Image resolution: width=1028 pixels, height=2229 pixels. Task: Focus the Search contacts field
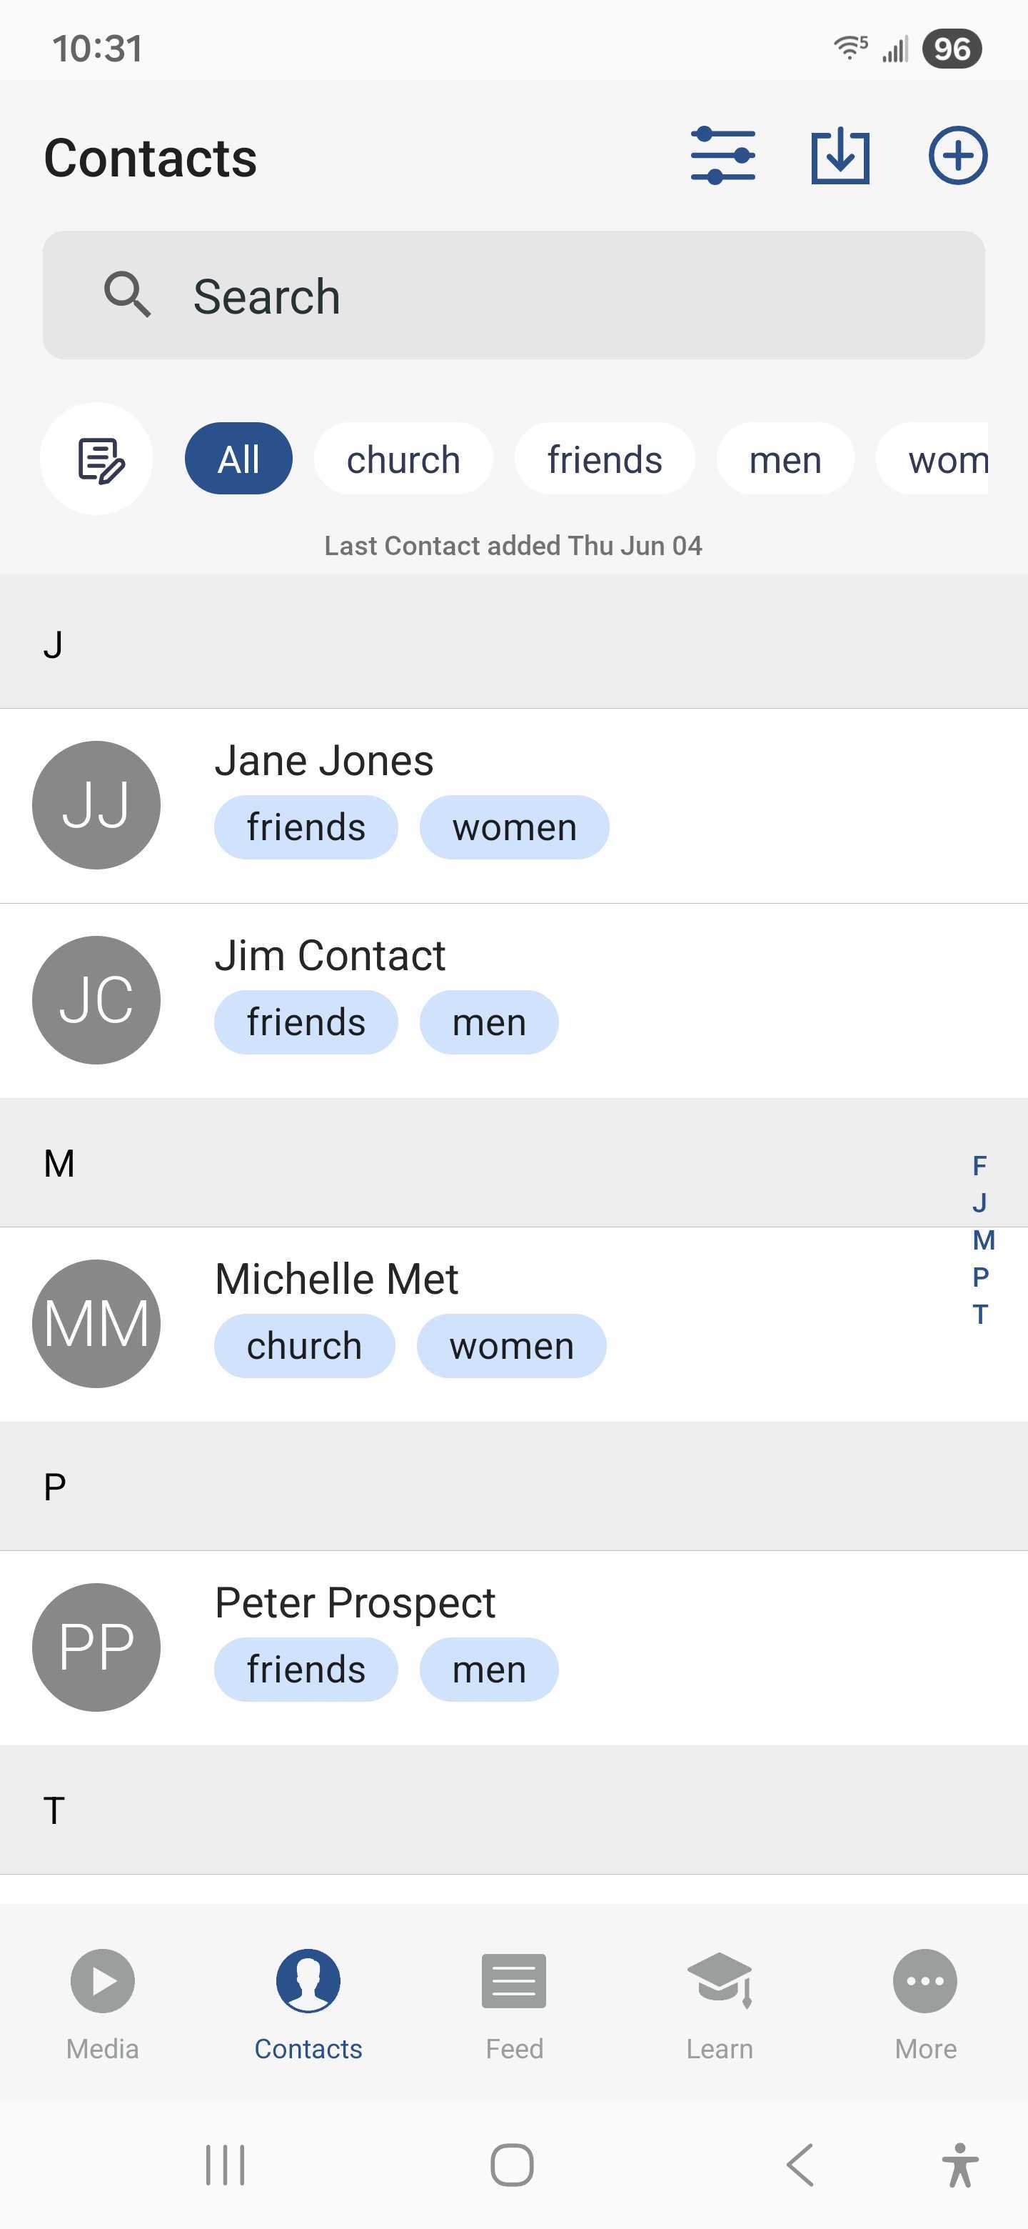coord(513,295)
